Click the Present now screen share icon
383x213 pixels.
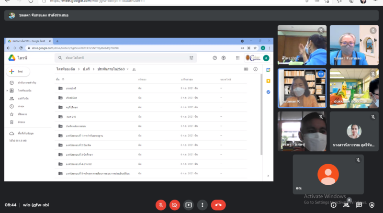(189, 205)
